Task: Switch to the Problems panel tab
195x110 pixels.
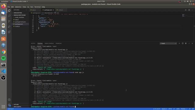Action: (58, 43)
